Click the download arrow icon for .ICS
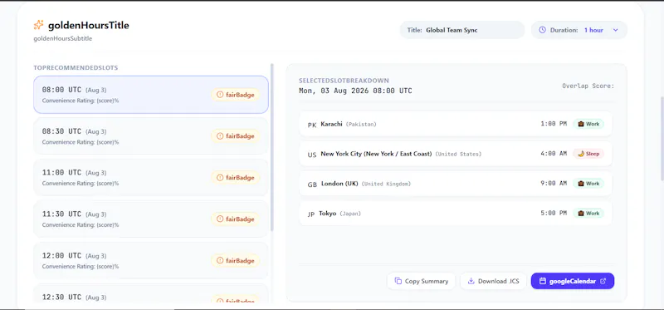This screenshot has height=310, width=664. pos(471,281)
